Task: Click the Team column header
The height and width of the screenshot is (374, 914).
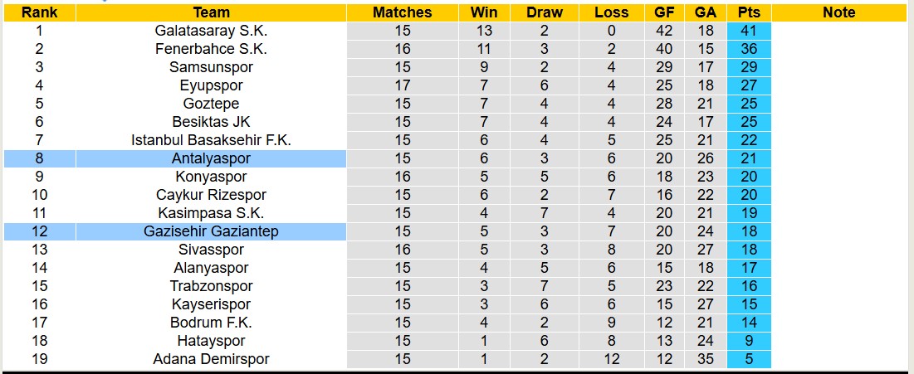Action: pos(211,12)
